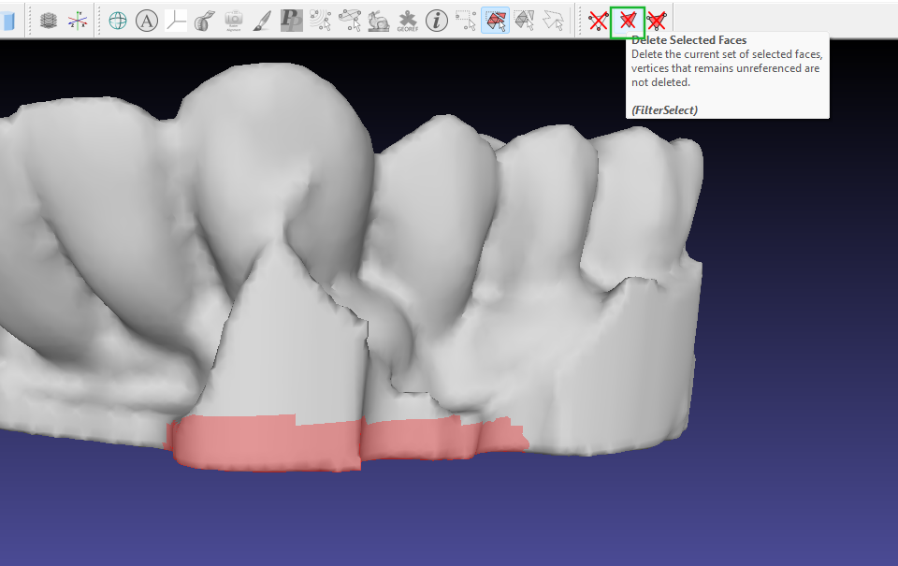Select the PickPoints PP tool
This screenshot has width=898, height=566.
point(292,19)
